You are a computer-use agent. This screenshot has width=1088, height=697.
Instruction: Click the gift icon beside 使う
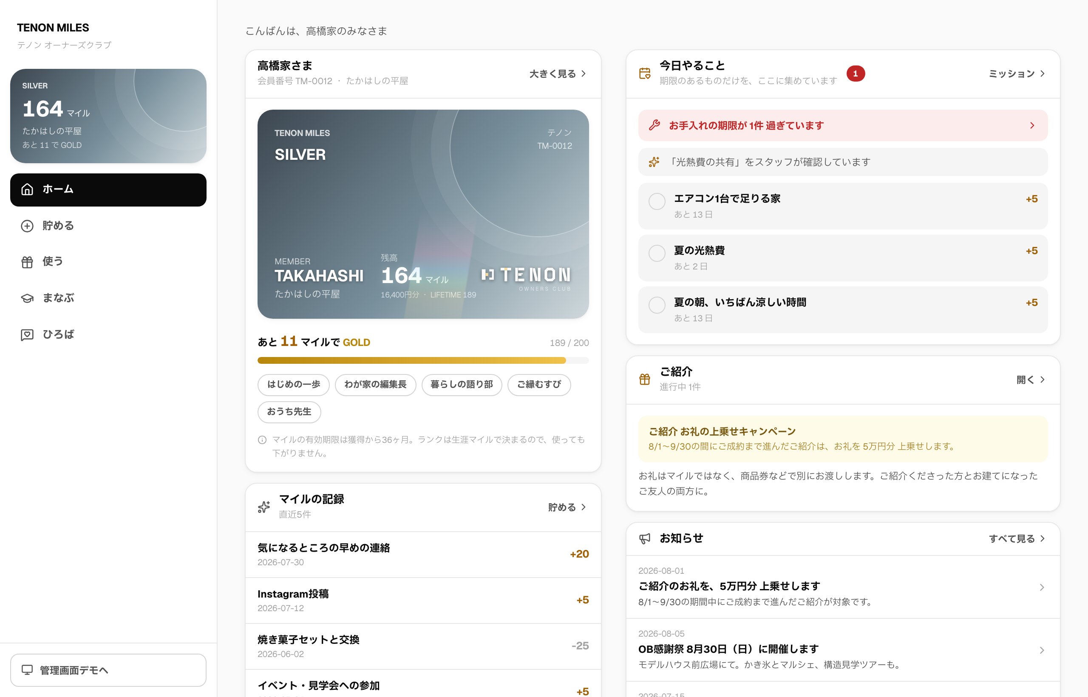27,262
